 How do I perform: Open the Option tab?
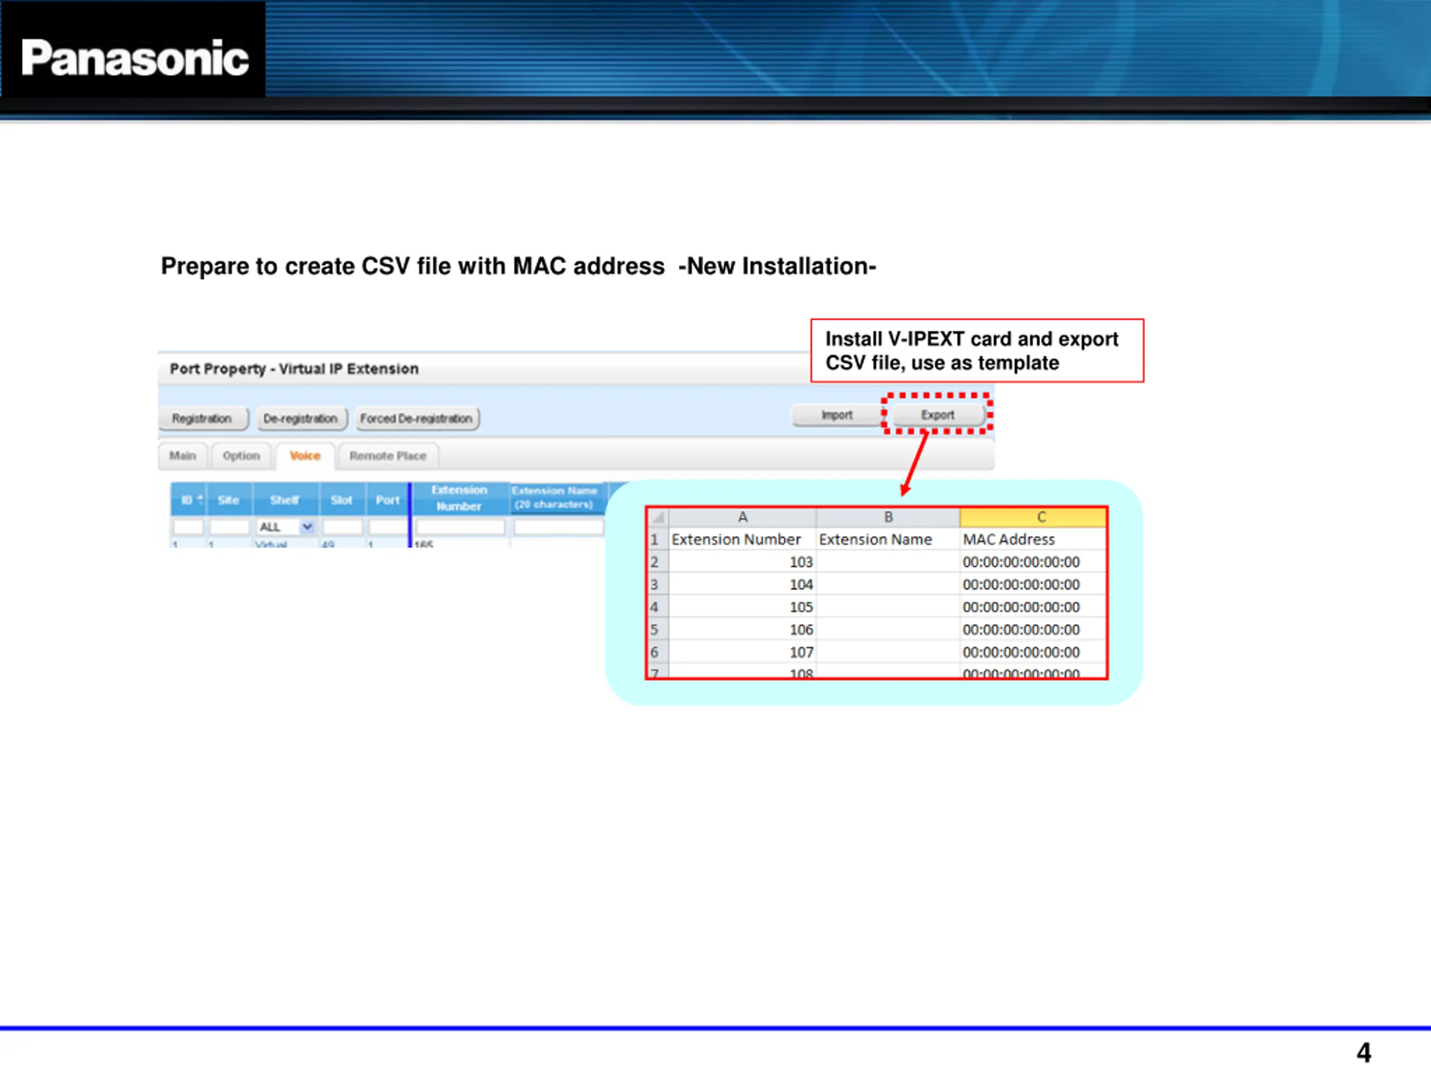241,456
